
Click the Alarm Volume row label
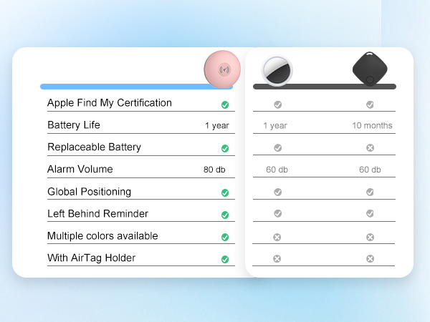coord(80,170)
